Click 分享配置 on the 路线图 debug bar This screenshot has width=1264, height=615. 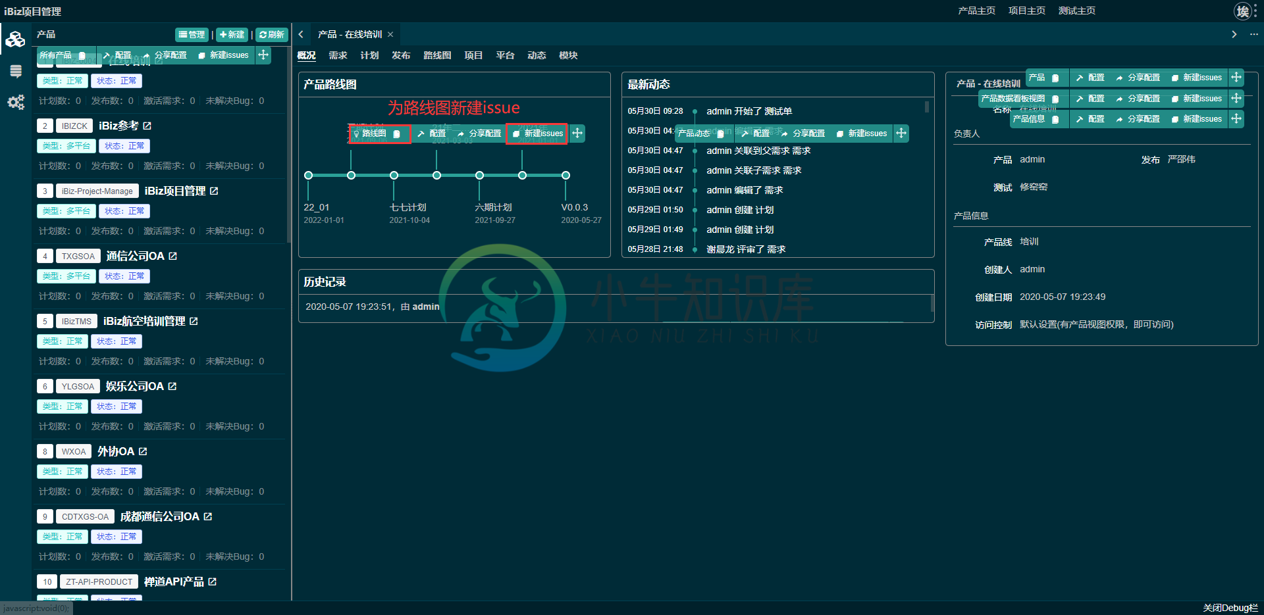(479, 134)
